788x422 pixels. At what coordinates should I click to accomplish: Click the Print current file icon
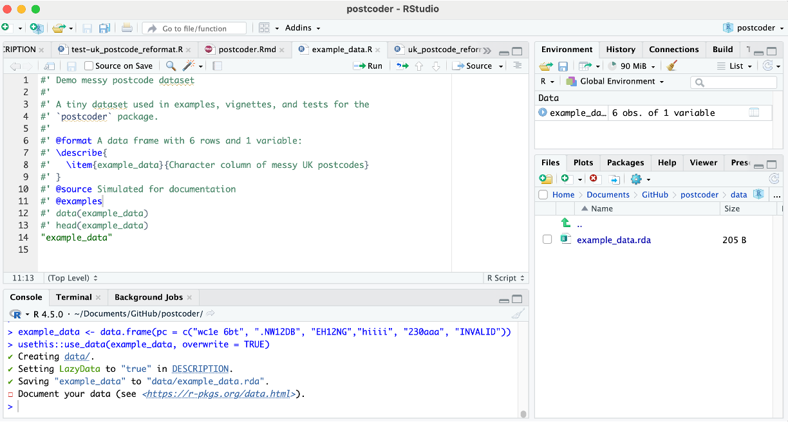(127, 28)
